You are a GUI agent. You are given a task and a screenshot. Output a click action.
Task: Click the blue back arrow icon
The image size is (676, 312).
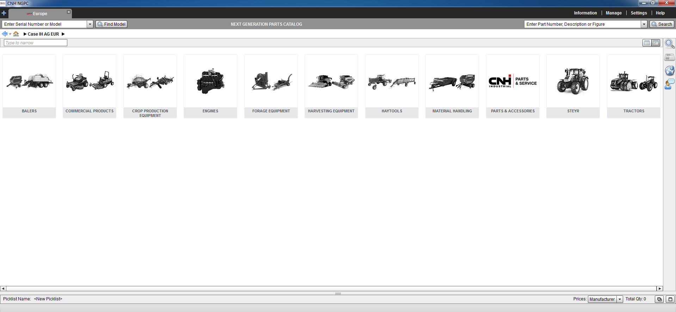[x=5, y=34]
